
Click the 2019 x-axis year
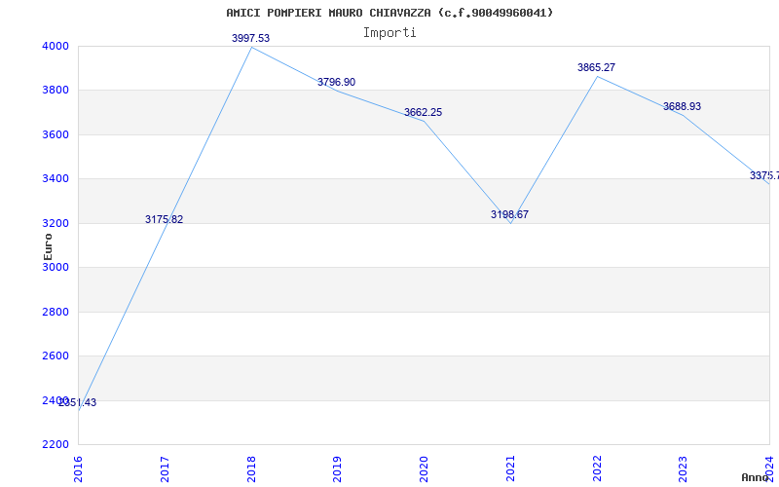coord(337,469)
